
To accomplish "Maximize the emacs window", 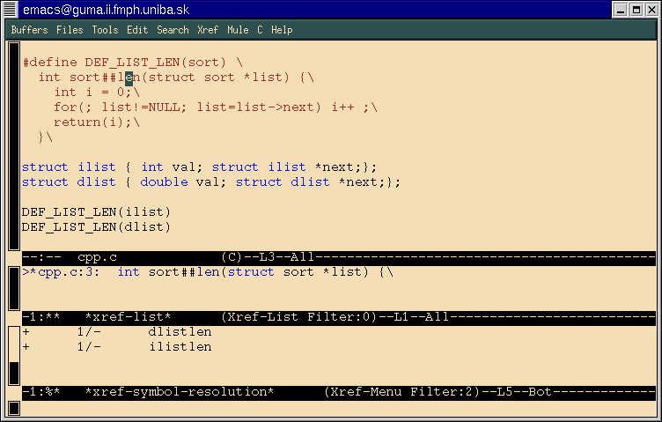I will click(636, 10).
